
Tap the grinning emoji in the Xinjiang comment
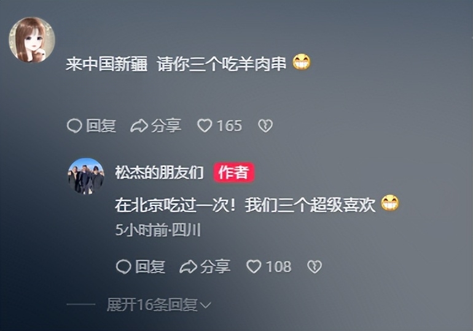[x=302, y=63]
